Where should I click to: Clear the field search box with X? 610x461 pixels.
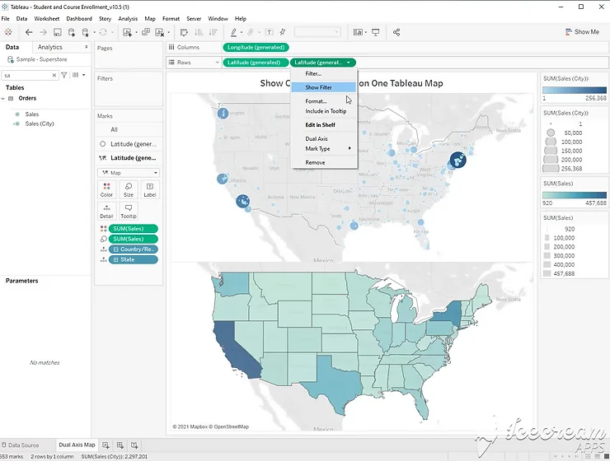pos(54,76)
